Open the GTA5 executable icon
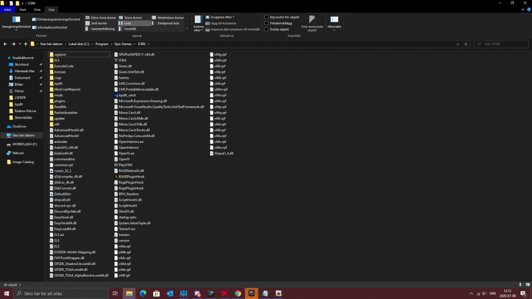532x299 pixels. click(116, 60)
